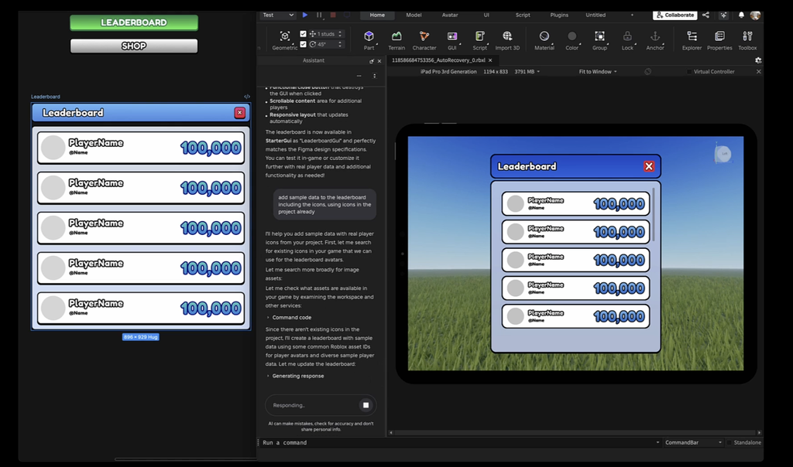This screenshot has width=793, height=467.
Task: Open the Toolbox panel
Action: (x=747, y=36)
